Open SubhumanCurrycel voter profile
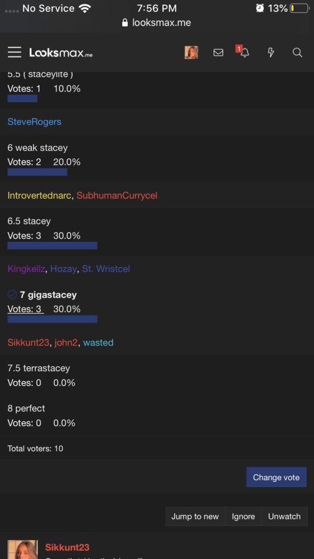Viewport: 314px width, 559px height. point(117,195)
